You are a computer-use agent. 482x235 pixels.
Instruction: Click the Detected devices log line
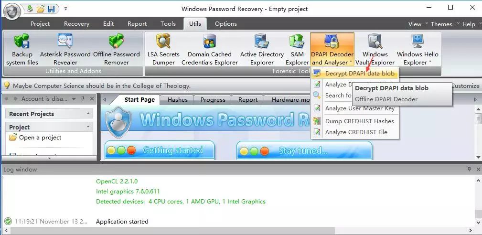tap(181, 202)
